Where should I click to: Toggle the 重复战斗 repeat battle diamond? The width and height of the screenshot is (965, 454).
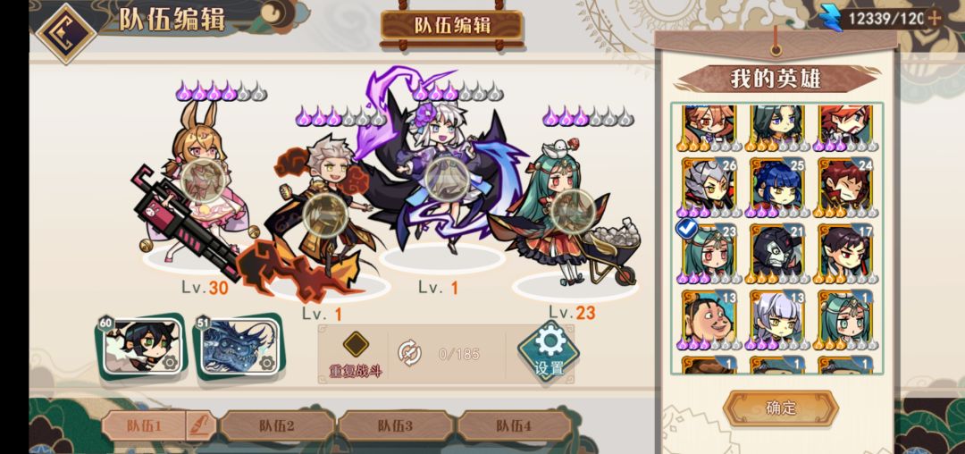tap(356, 344)
